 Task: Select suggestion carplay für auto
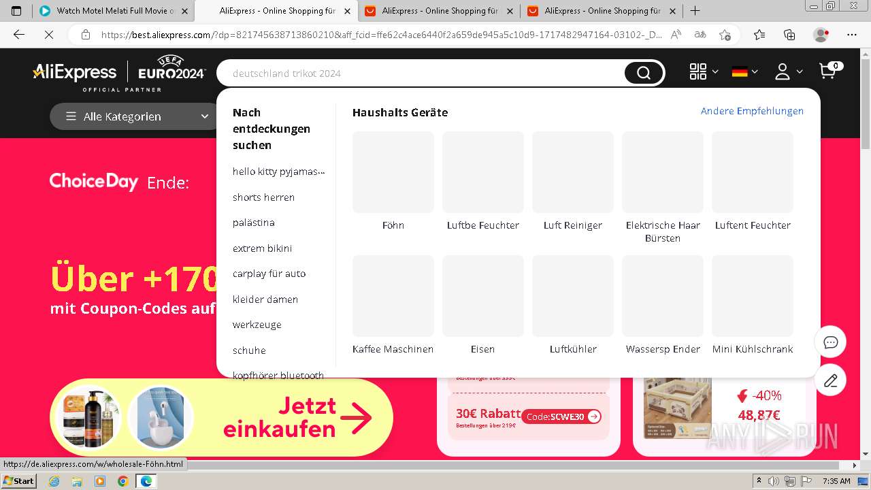(269, 274)
